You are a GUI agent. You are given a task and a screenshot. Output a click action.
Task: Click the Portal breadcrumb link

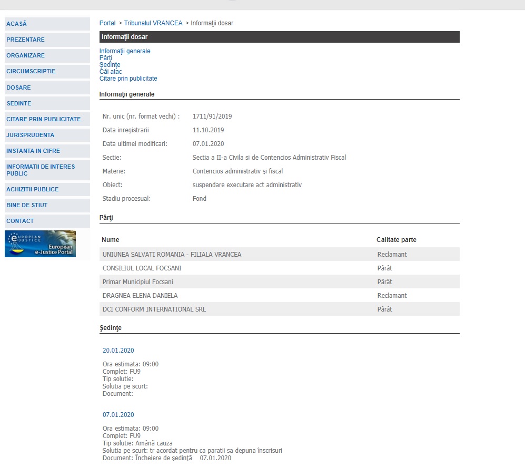[107, 23]
